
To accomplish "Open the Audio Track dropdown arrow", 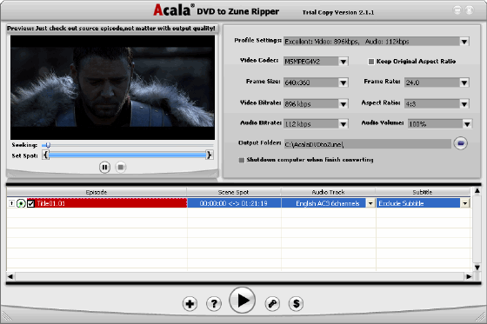I will pos(370,203).
